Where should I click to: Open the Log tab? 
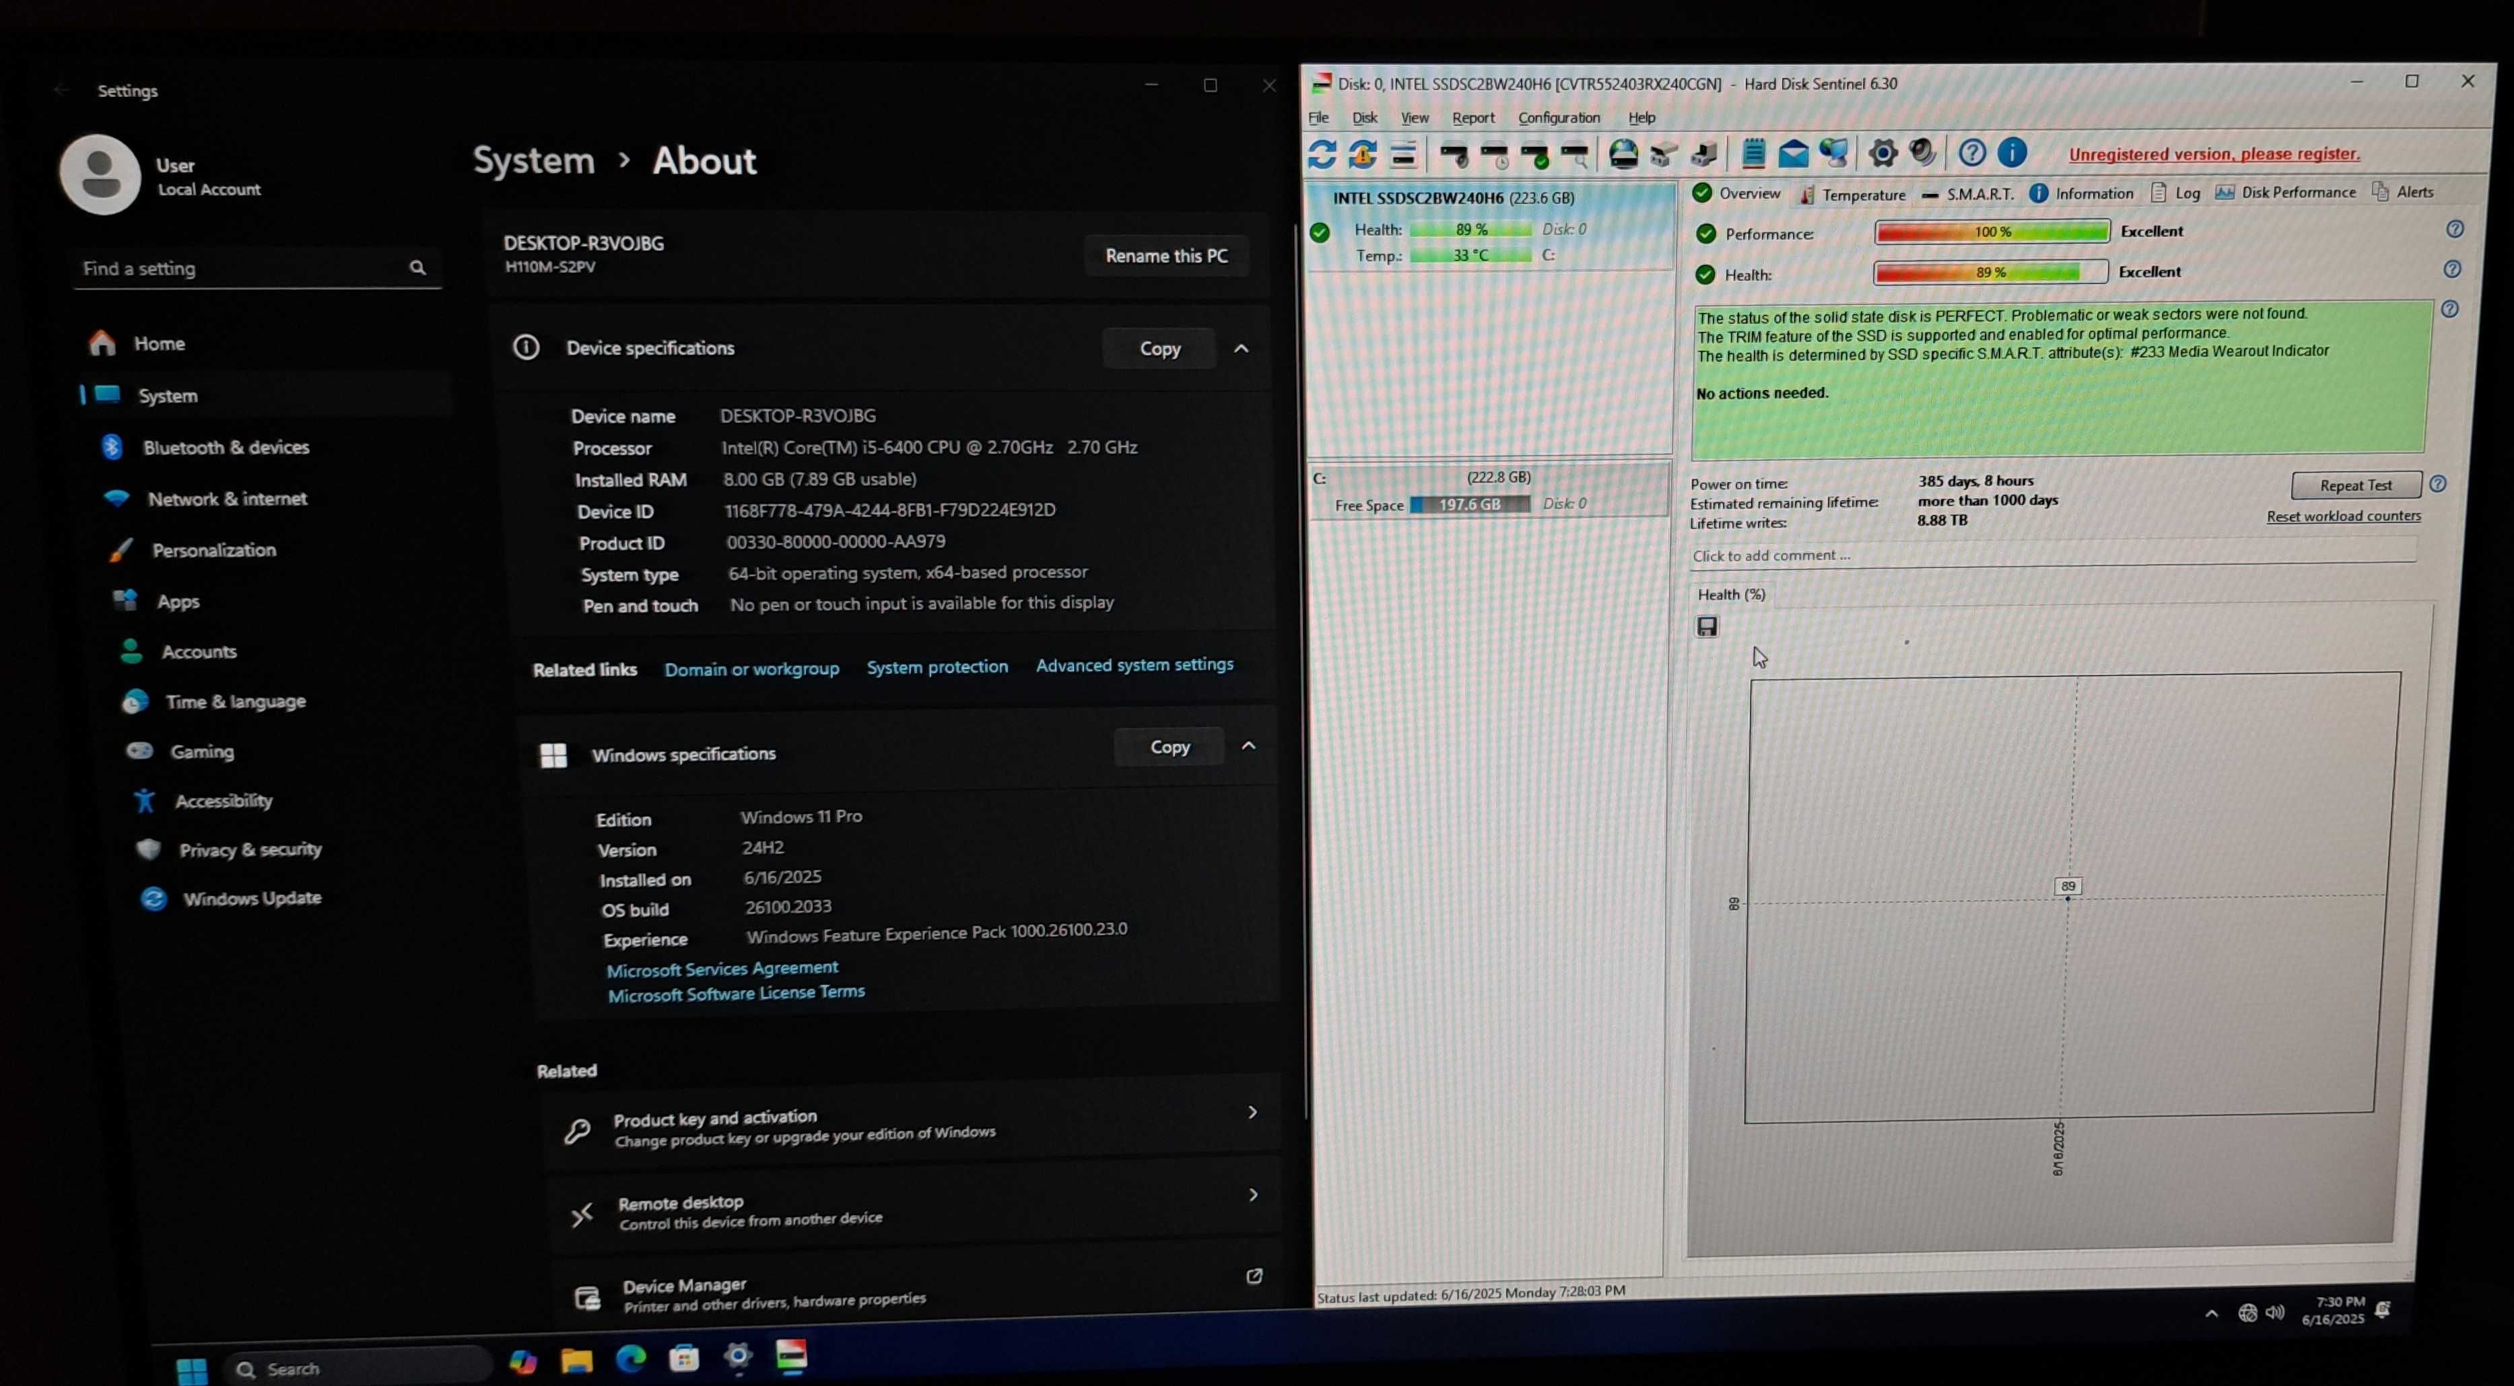point(2175,193)
